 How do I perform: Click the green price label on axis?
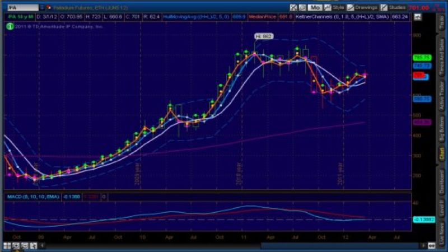coord(422,58)
